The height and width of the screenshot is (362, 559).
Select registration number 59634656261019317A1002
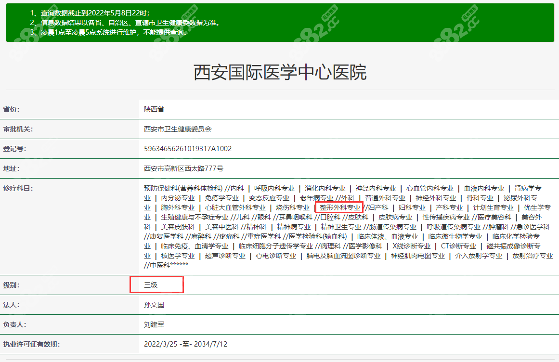188,149
